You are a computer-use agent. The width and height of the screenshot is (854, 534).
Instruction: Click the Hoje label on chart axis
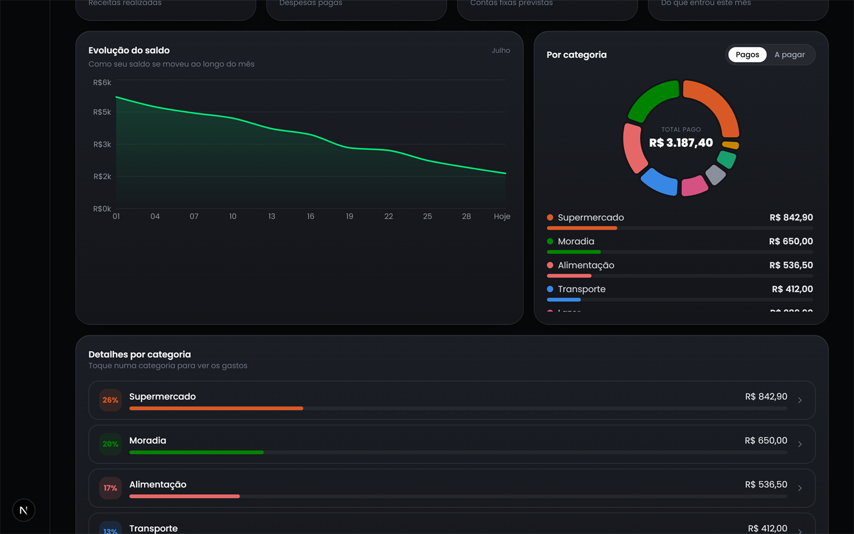tap(502, 216)
